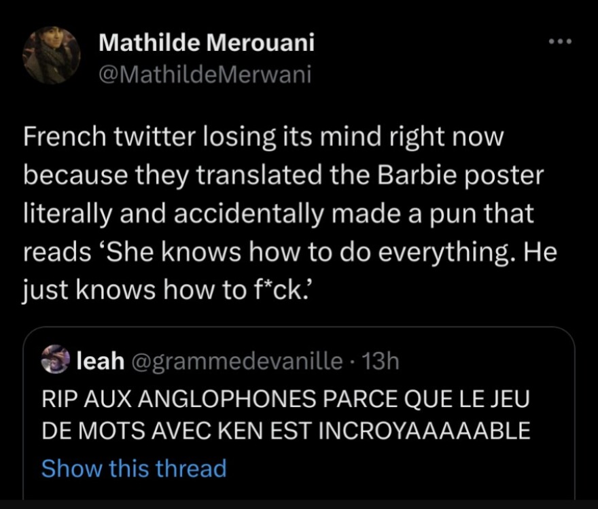The height and width of the screenshot is (509, 598).
Task: Click leah's display name in the quoted tweet
Action: pyautogui.click(x=101, y=362)
